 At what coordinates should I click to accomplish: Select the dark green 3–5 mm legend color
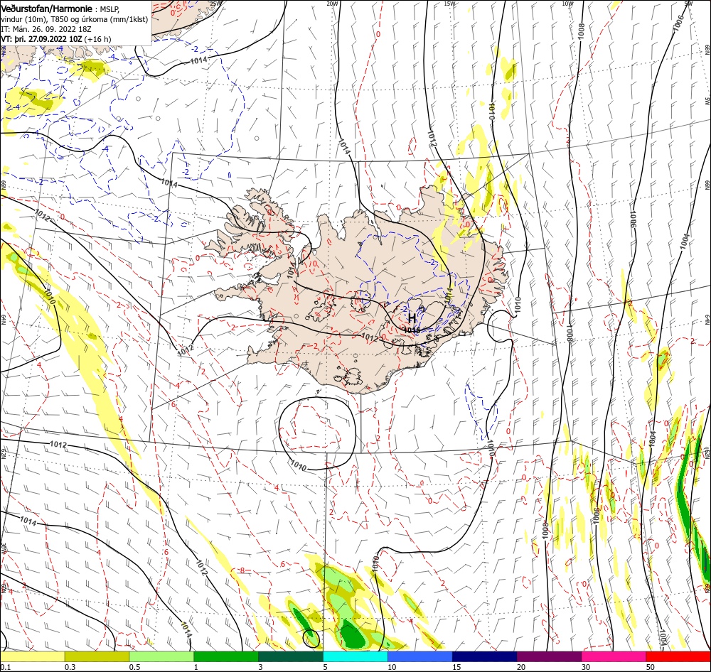(x=291, y=656)
